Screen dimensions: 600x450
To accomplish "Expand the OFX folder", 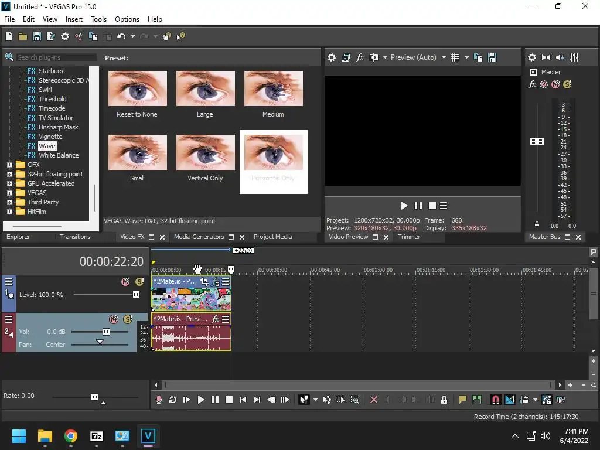I will point(9,165).
